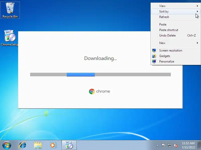This screenshot has height=150, width=201.
Task: Click the Ctrl+Z shortcut label
Action: coord(191,35)
